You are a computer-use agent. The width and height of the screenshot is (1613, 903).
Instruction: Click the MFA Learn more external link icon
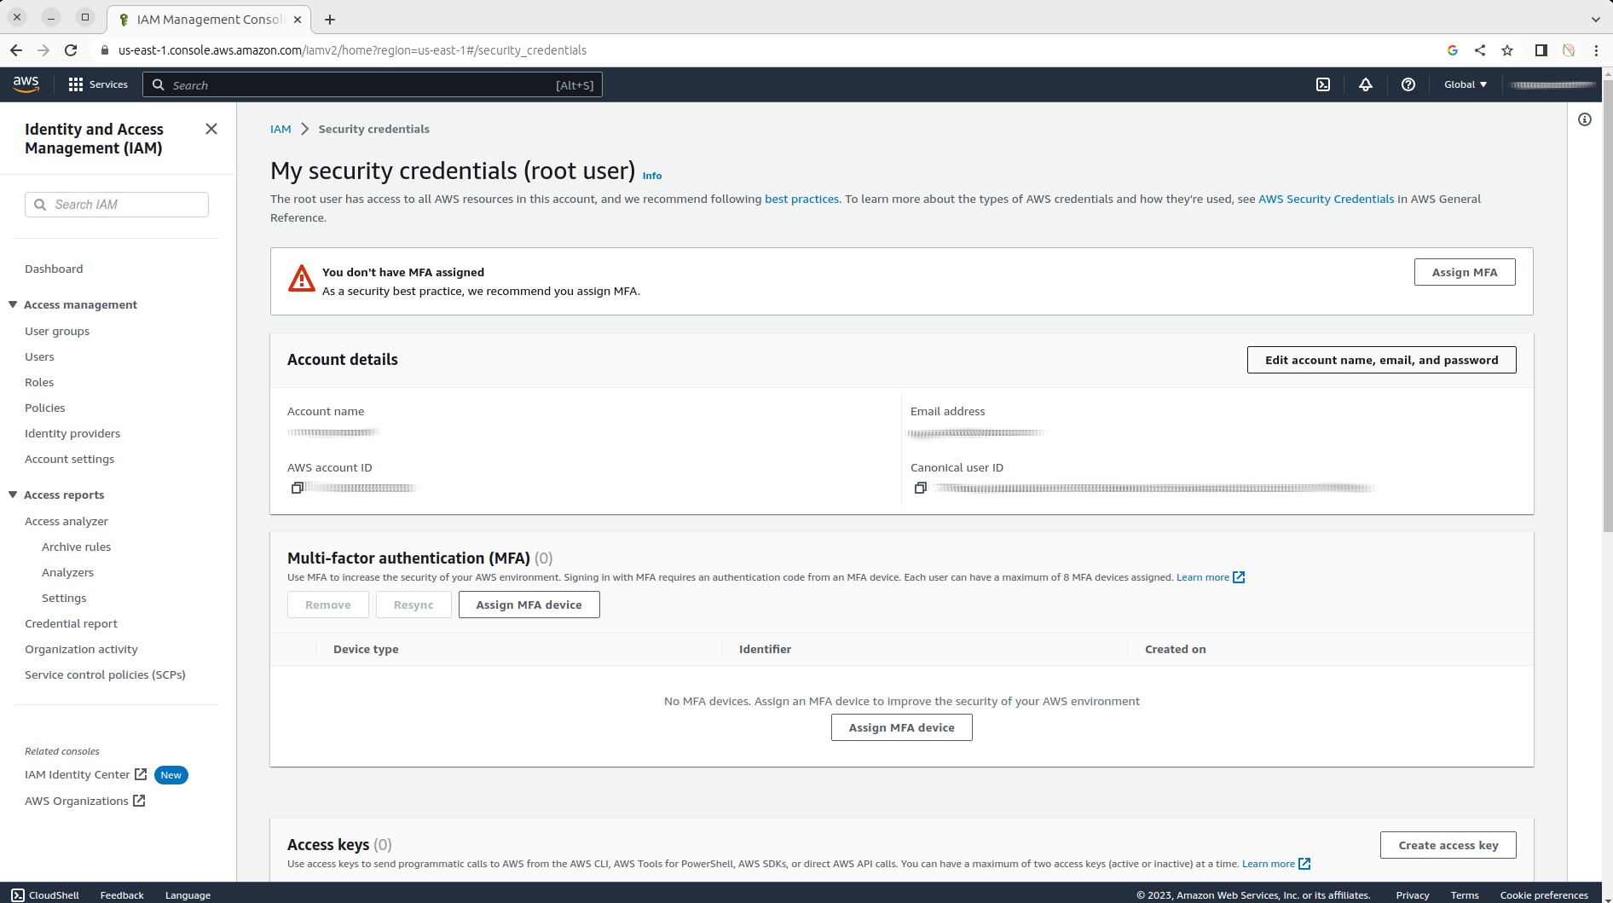click(x=1239, y=577)
